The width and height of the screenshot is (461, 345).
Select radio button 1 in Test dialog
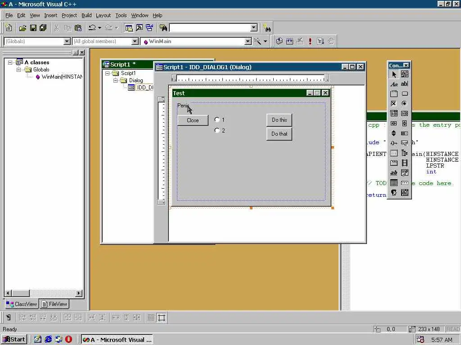click(217, 119)
